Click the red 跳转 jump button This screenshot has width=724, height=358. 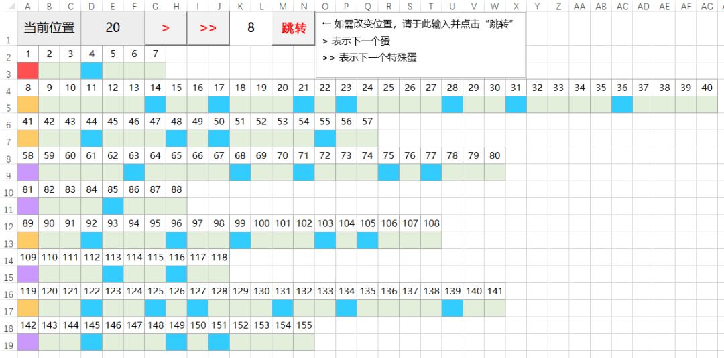[x=294, y=28]
